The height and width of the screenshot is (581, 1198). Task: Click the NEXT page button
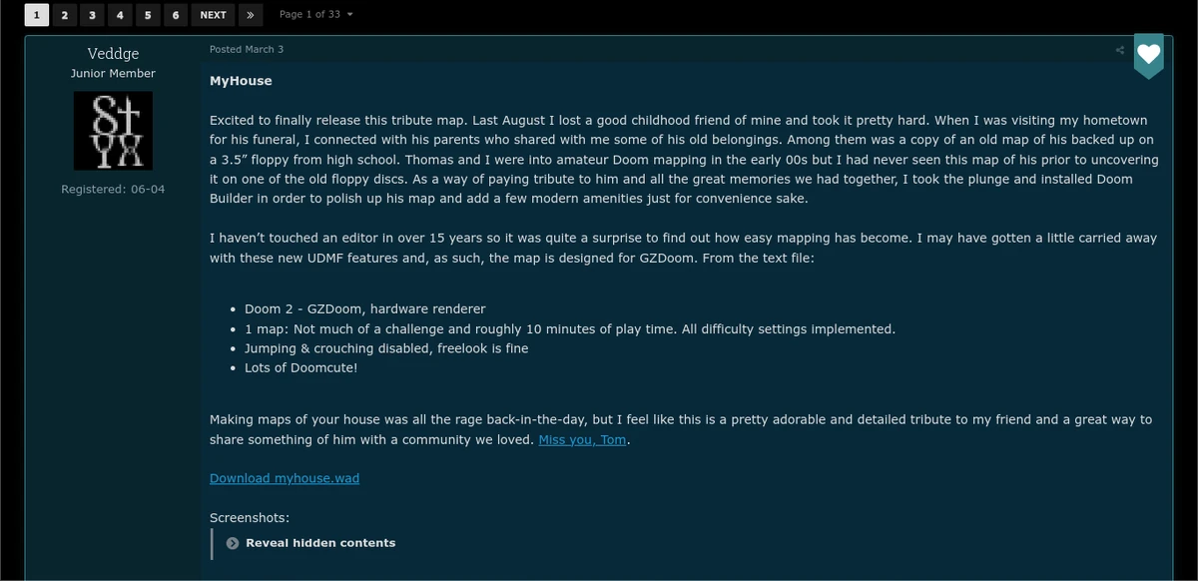pos(213,15)
